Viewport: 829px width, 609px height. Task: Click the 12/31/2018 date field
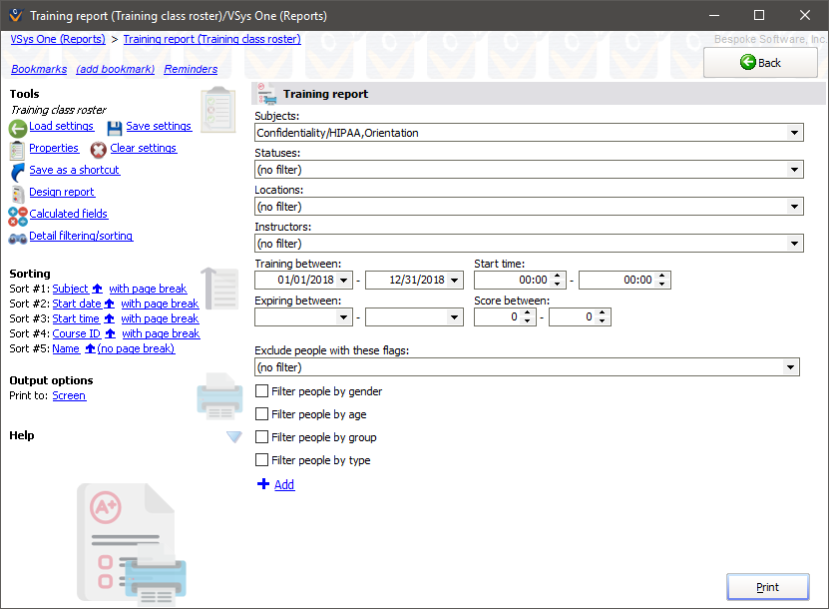pos(407,280)
